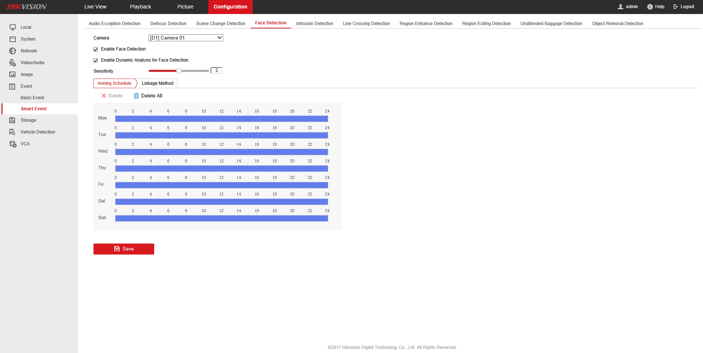Log out using the Logout link
The image size is (703, 353).
coord(683,7)
